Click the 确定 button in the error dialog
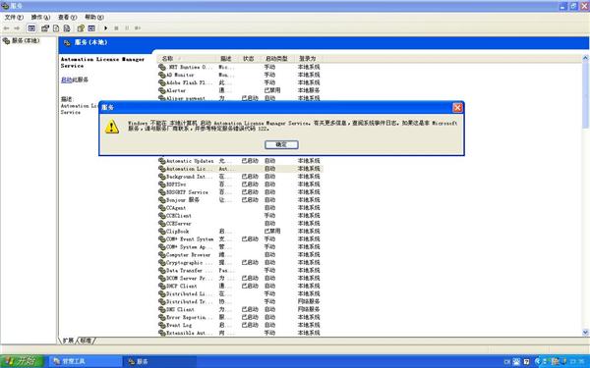This screenshot has height=368, width=590. click(x=281, y=144)
